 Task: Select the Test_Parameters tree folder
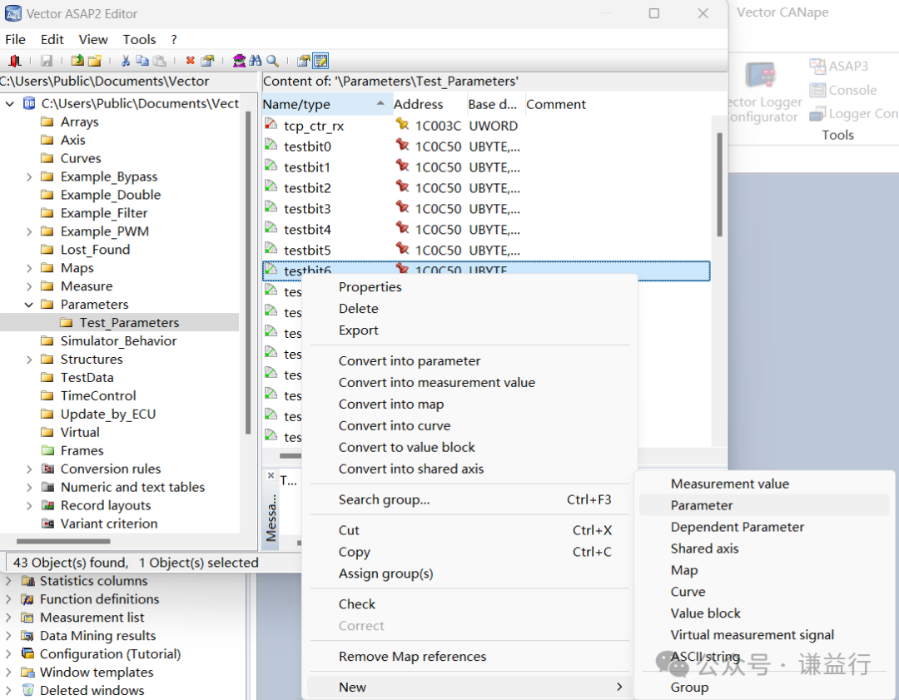[x=129, y=323]
